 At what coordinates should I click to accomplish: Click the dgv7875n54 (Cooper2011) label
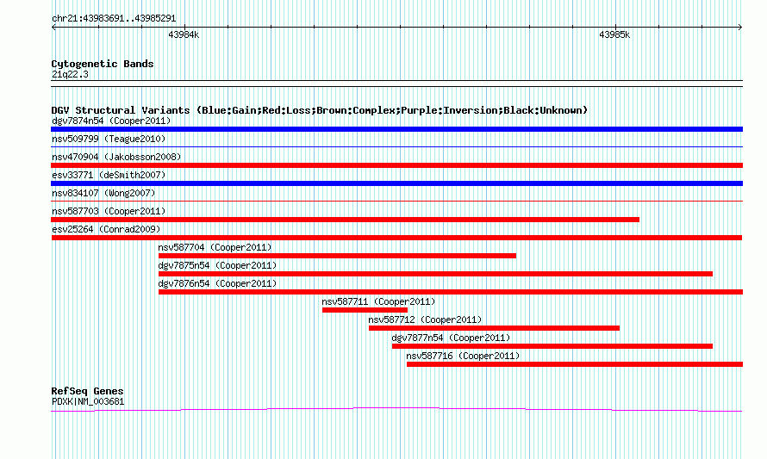click(x=217, y=265)
